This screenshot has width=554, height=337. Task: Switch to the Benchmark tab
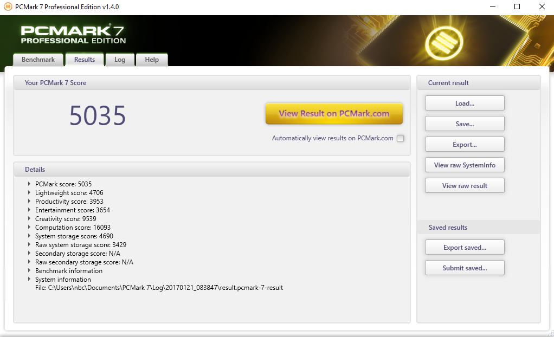[38, 60]
